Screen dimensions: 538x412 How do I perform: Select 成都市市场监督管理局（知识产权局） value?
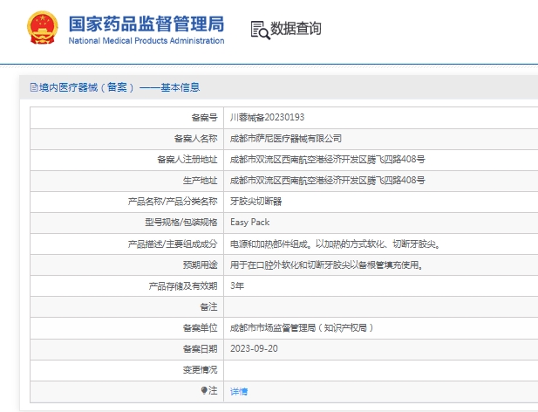pos(302,328)
